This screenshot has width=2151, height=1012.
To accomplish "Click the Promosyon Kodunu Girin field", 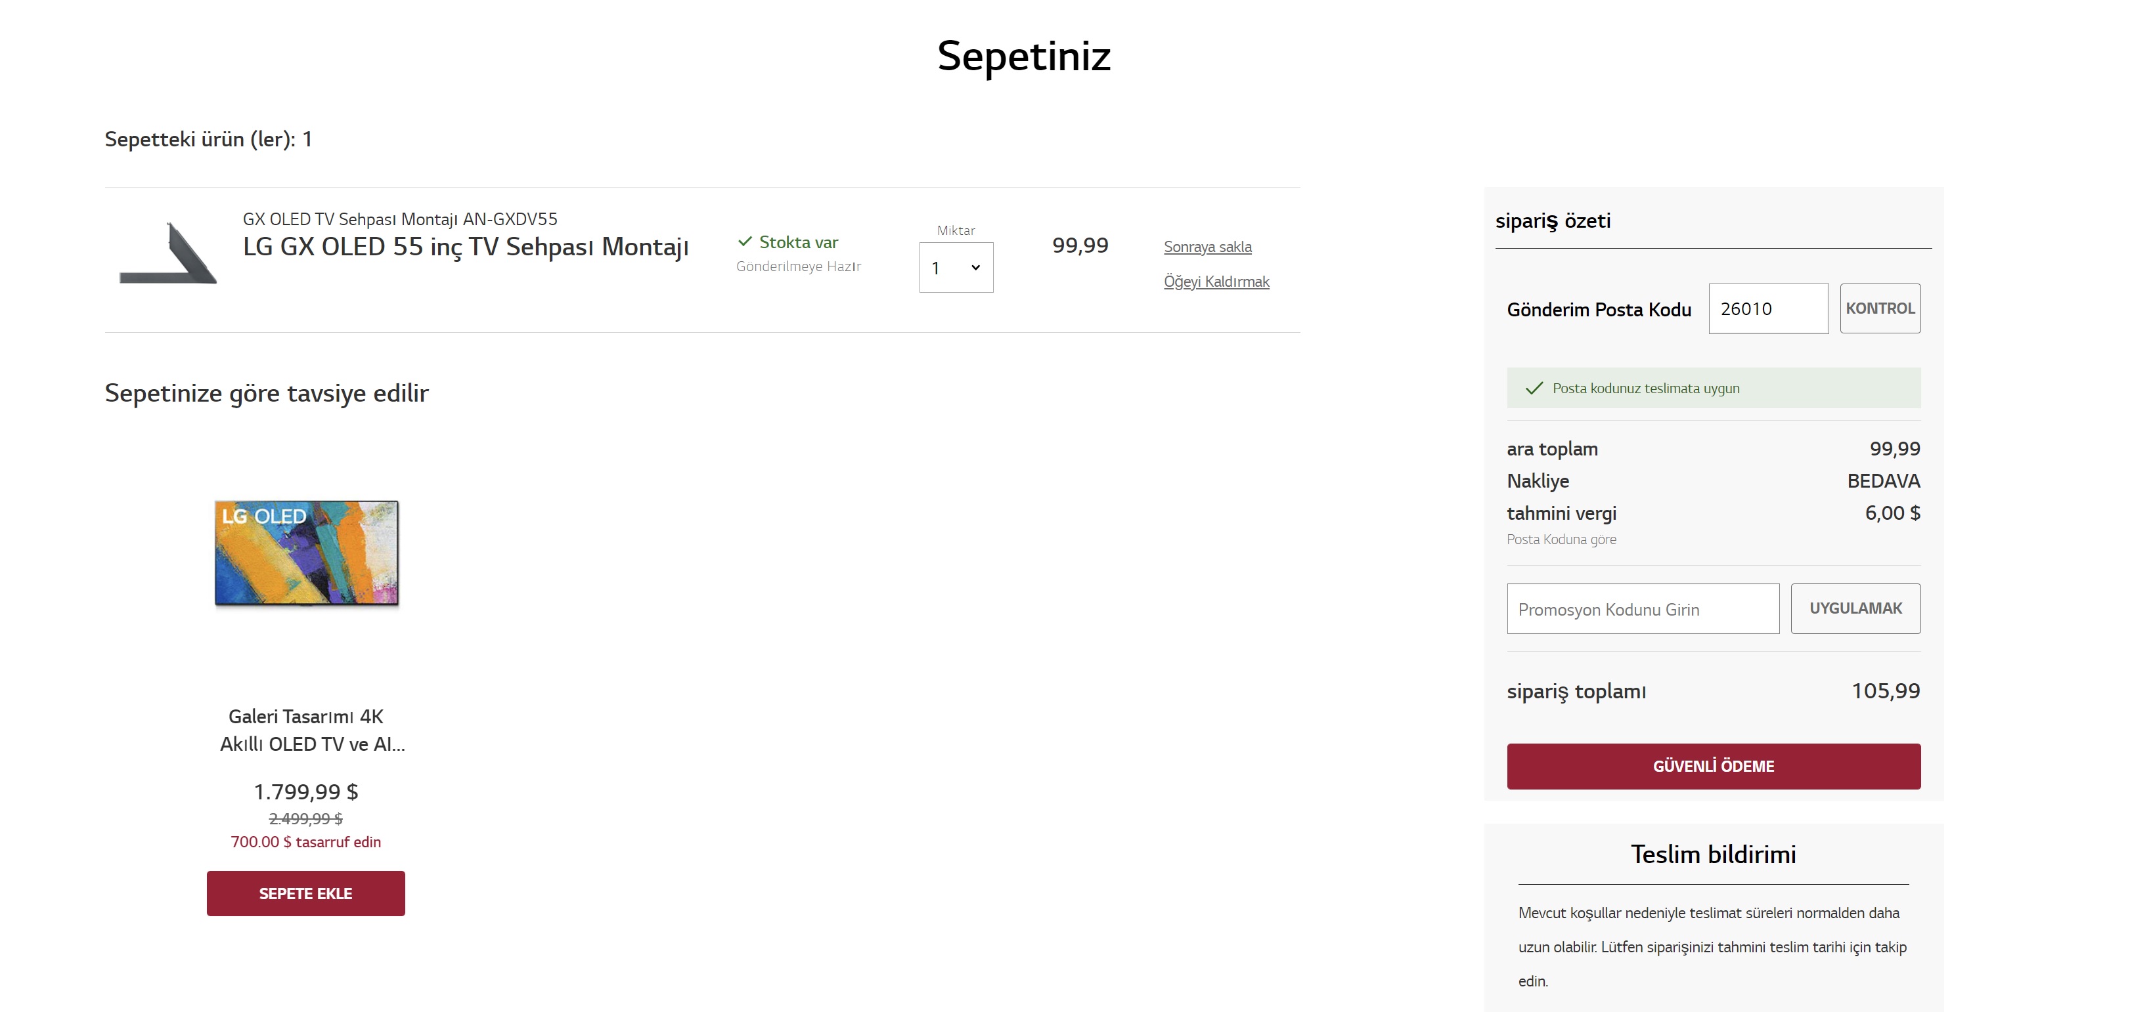I will coord(1643,609).
